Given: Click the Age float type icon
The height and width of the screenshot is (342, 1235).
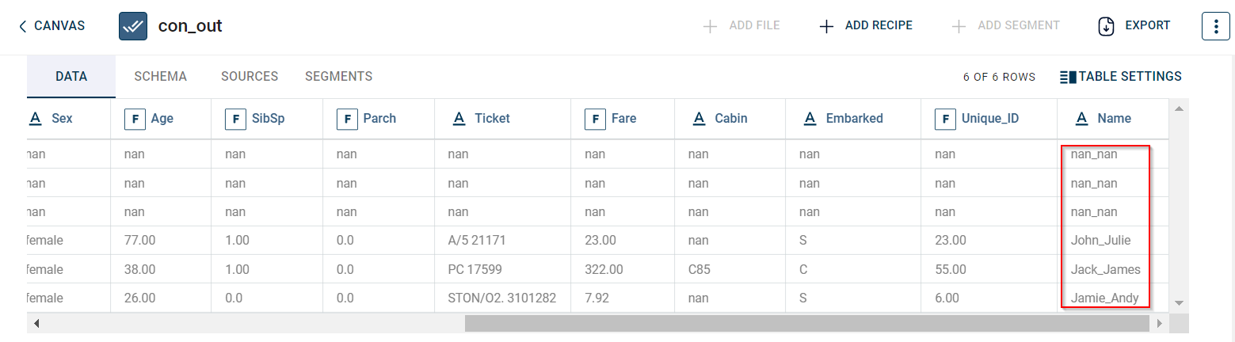Looking at the screenshot, I should 135,119.
